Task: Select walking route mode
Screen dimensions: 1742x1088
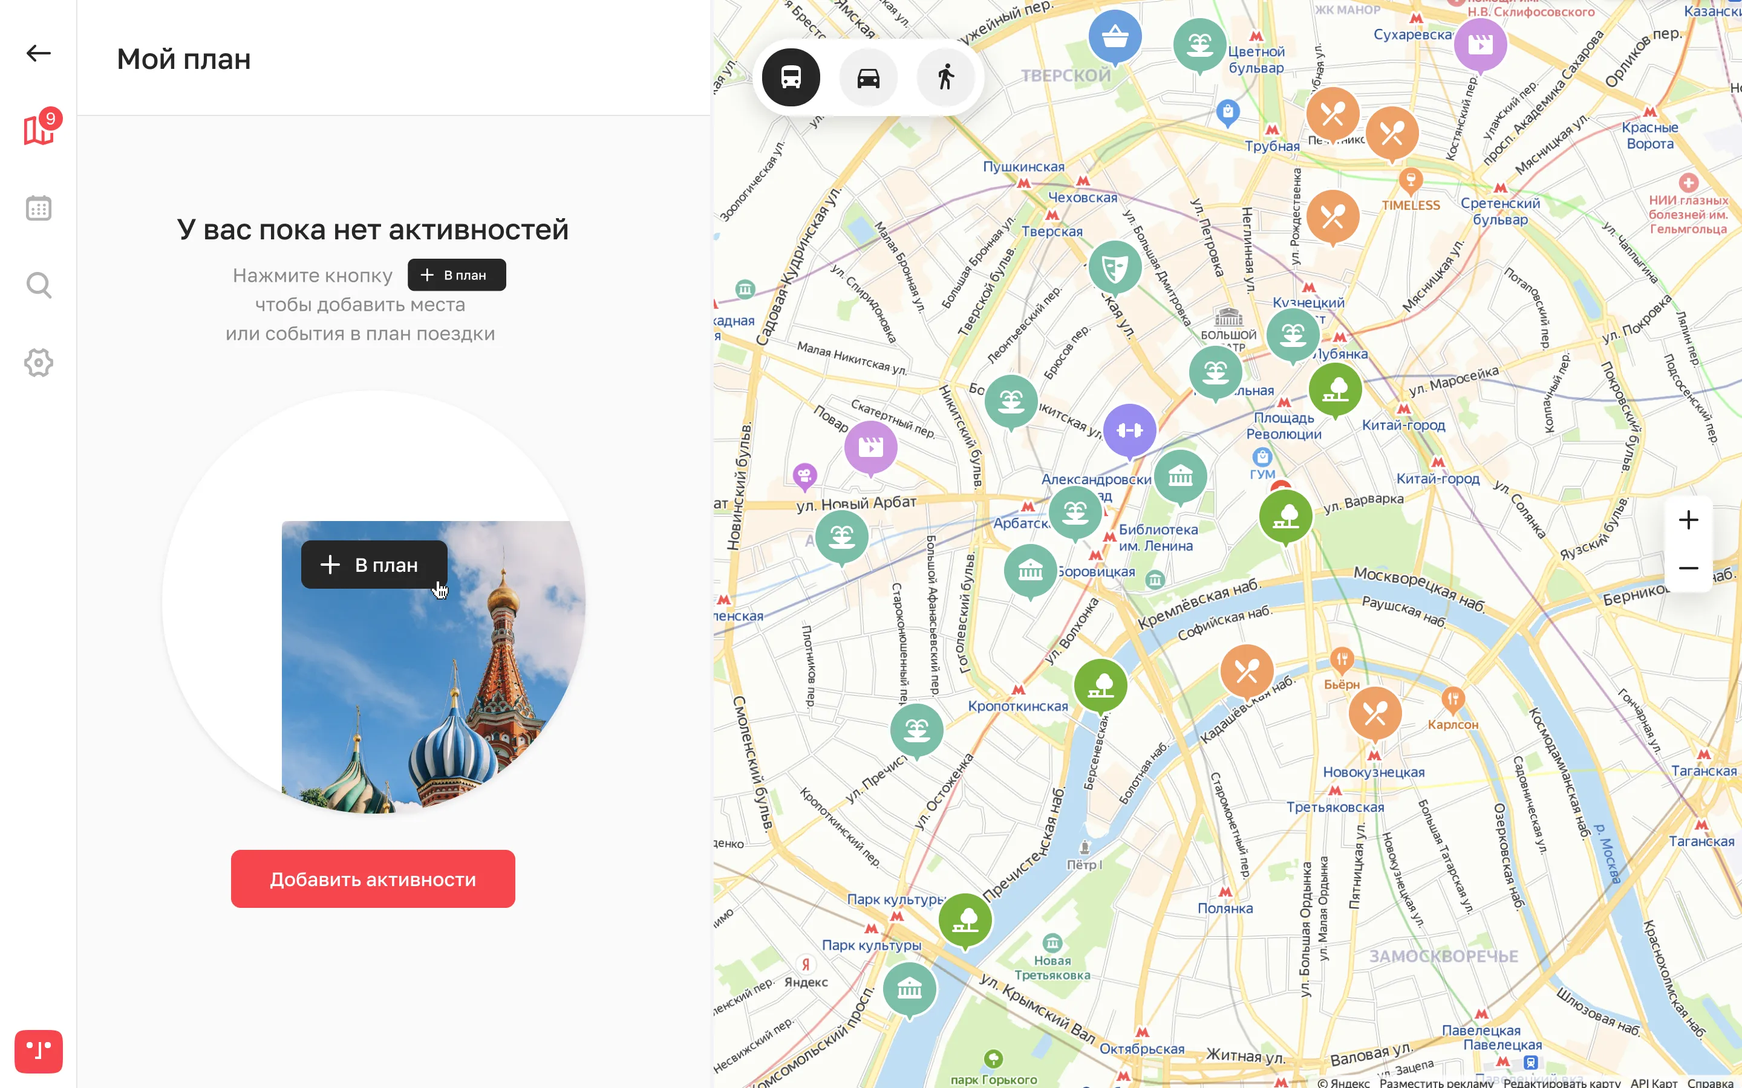Action: coord(946,77)
